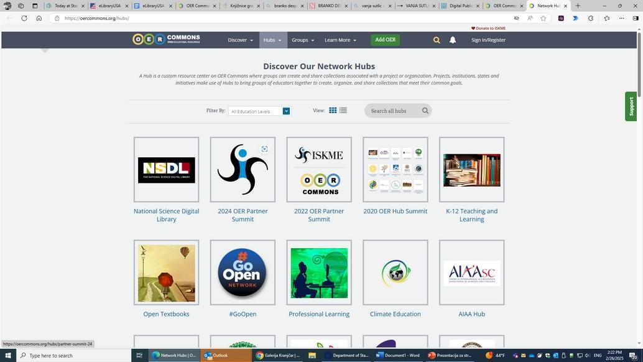Click the taskbar clock showing 2:22 PM
This screenshot has width=643, height=362.
614,355
